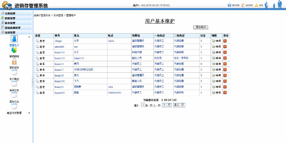Image resolution: width=286 pixels, height=143 pixels.
Task: Jump to last page with 最后一页
Action: point(179,105)
